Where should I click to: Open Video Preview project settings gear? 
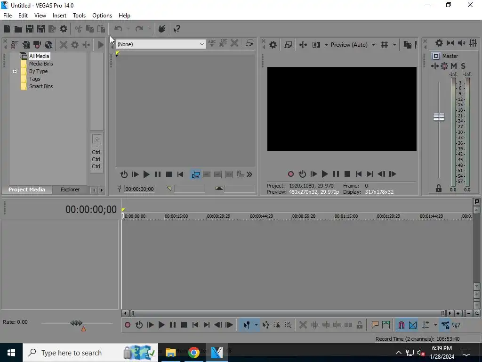[x=273, y=45]
